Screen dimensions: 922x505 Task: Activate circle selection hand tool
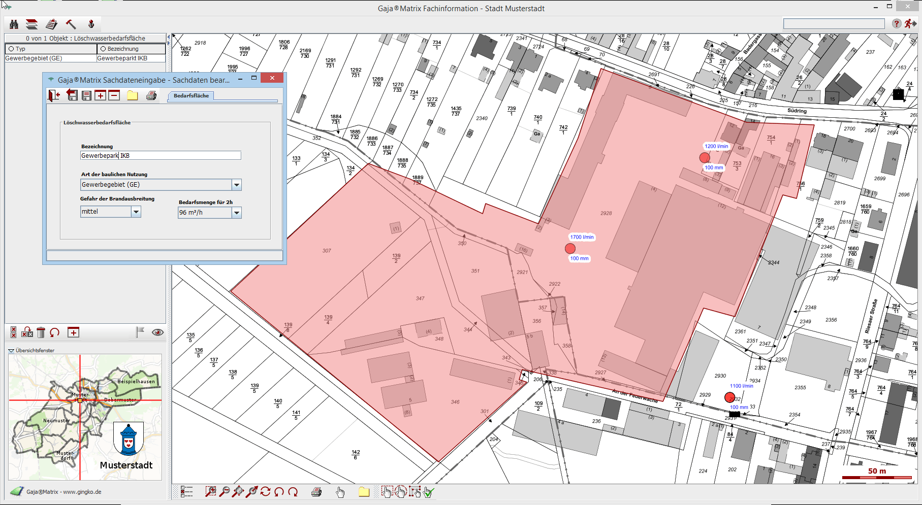click(401, 491)
